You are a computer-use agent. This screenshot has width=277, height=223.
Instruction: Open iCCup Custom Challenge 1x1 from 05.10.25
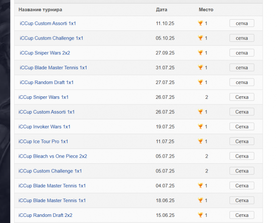tap(51, 38)
